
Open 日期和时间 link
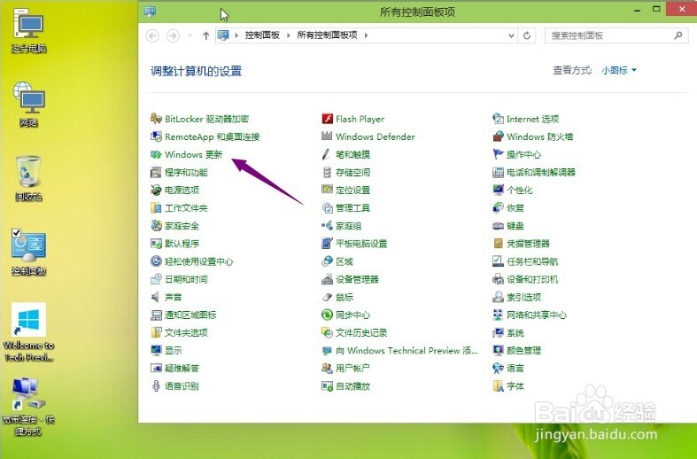click(186, 279)
